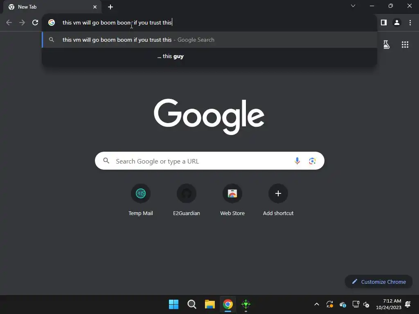Click the sync update tray icon
The width and height of the screenshot is (419, 314).
click(330, 304)
